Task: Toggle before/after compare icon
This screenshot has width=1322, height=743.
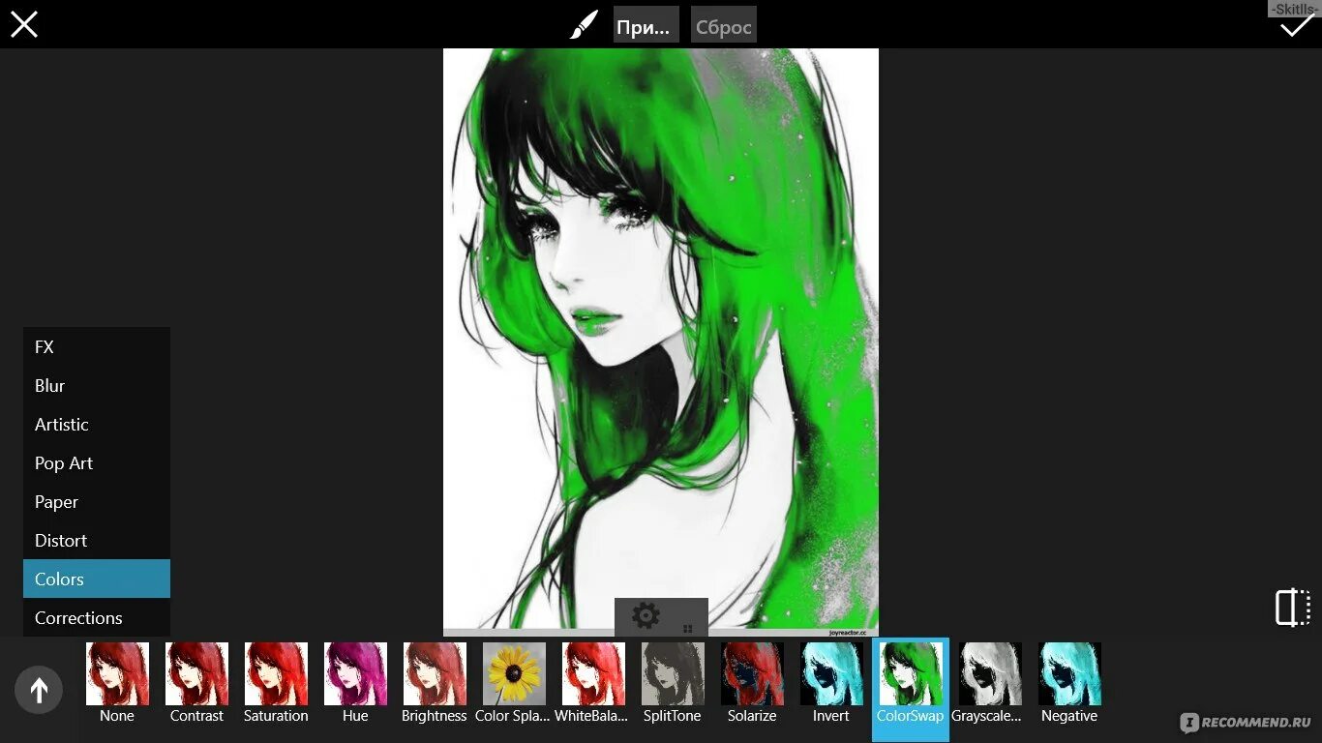Action: pyautogui.click(x=1292, y=608)
